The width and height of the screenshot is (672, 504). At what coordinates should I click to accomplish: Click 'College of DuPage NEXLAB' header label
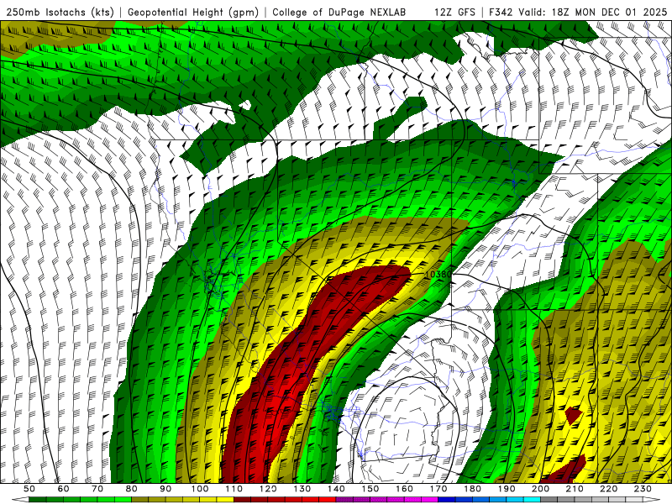click(x=339, y=12)
